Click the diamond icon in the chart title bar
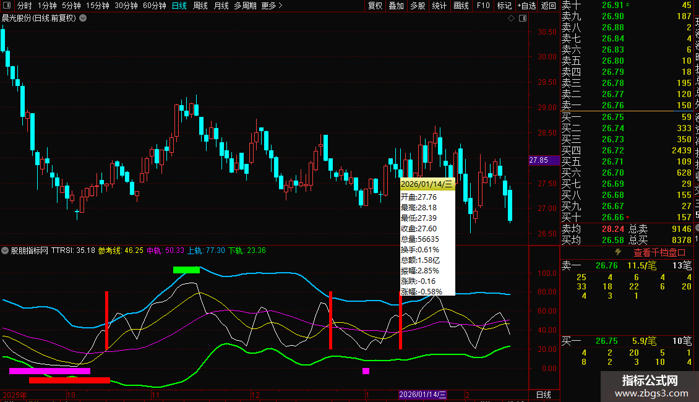Image resolution: width=699 pixels, height=402 pixels. click(511, 19)
